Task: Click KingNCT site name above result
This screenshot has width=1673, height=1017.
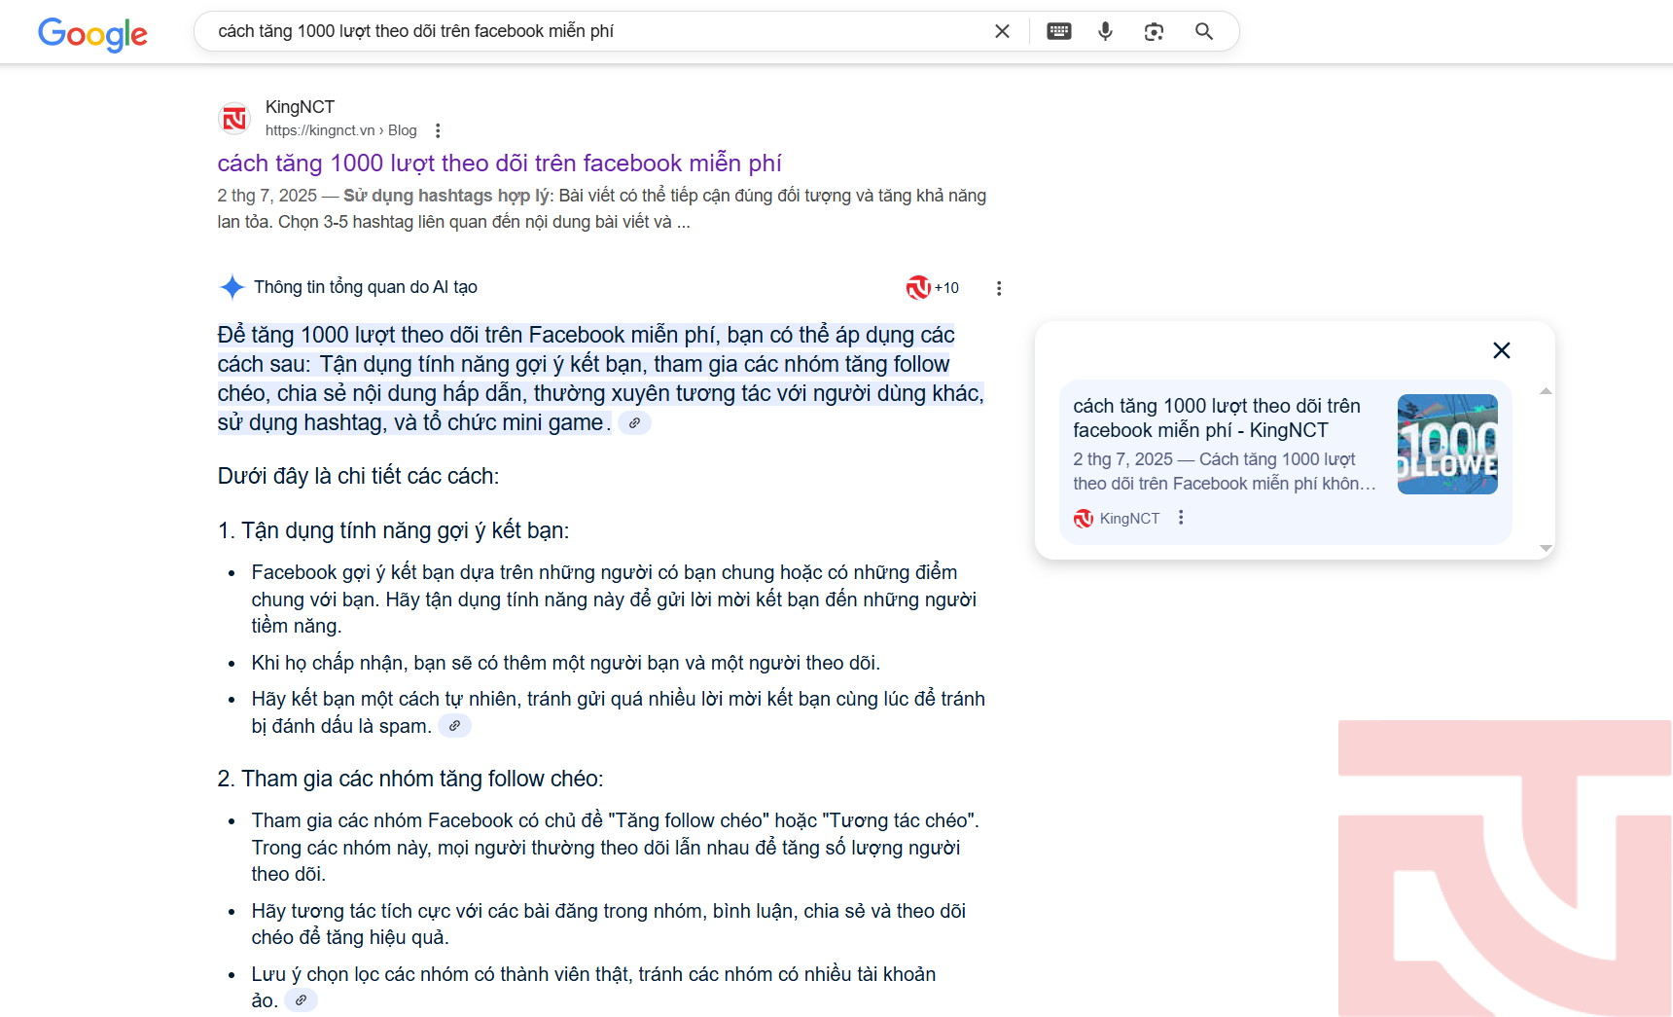Action: pos(300,107)
